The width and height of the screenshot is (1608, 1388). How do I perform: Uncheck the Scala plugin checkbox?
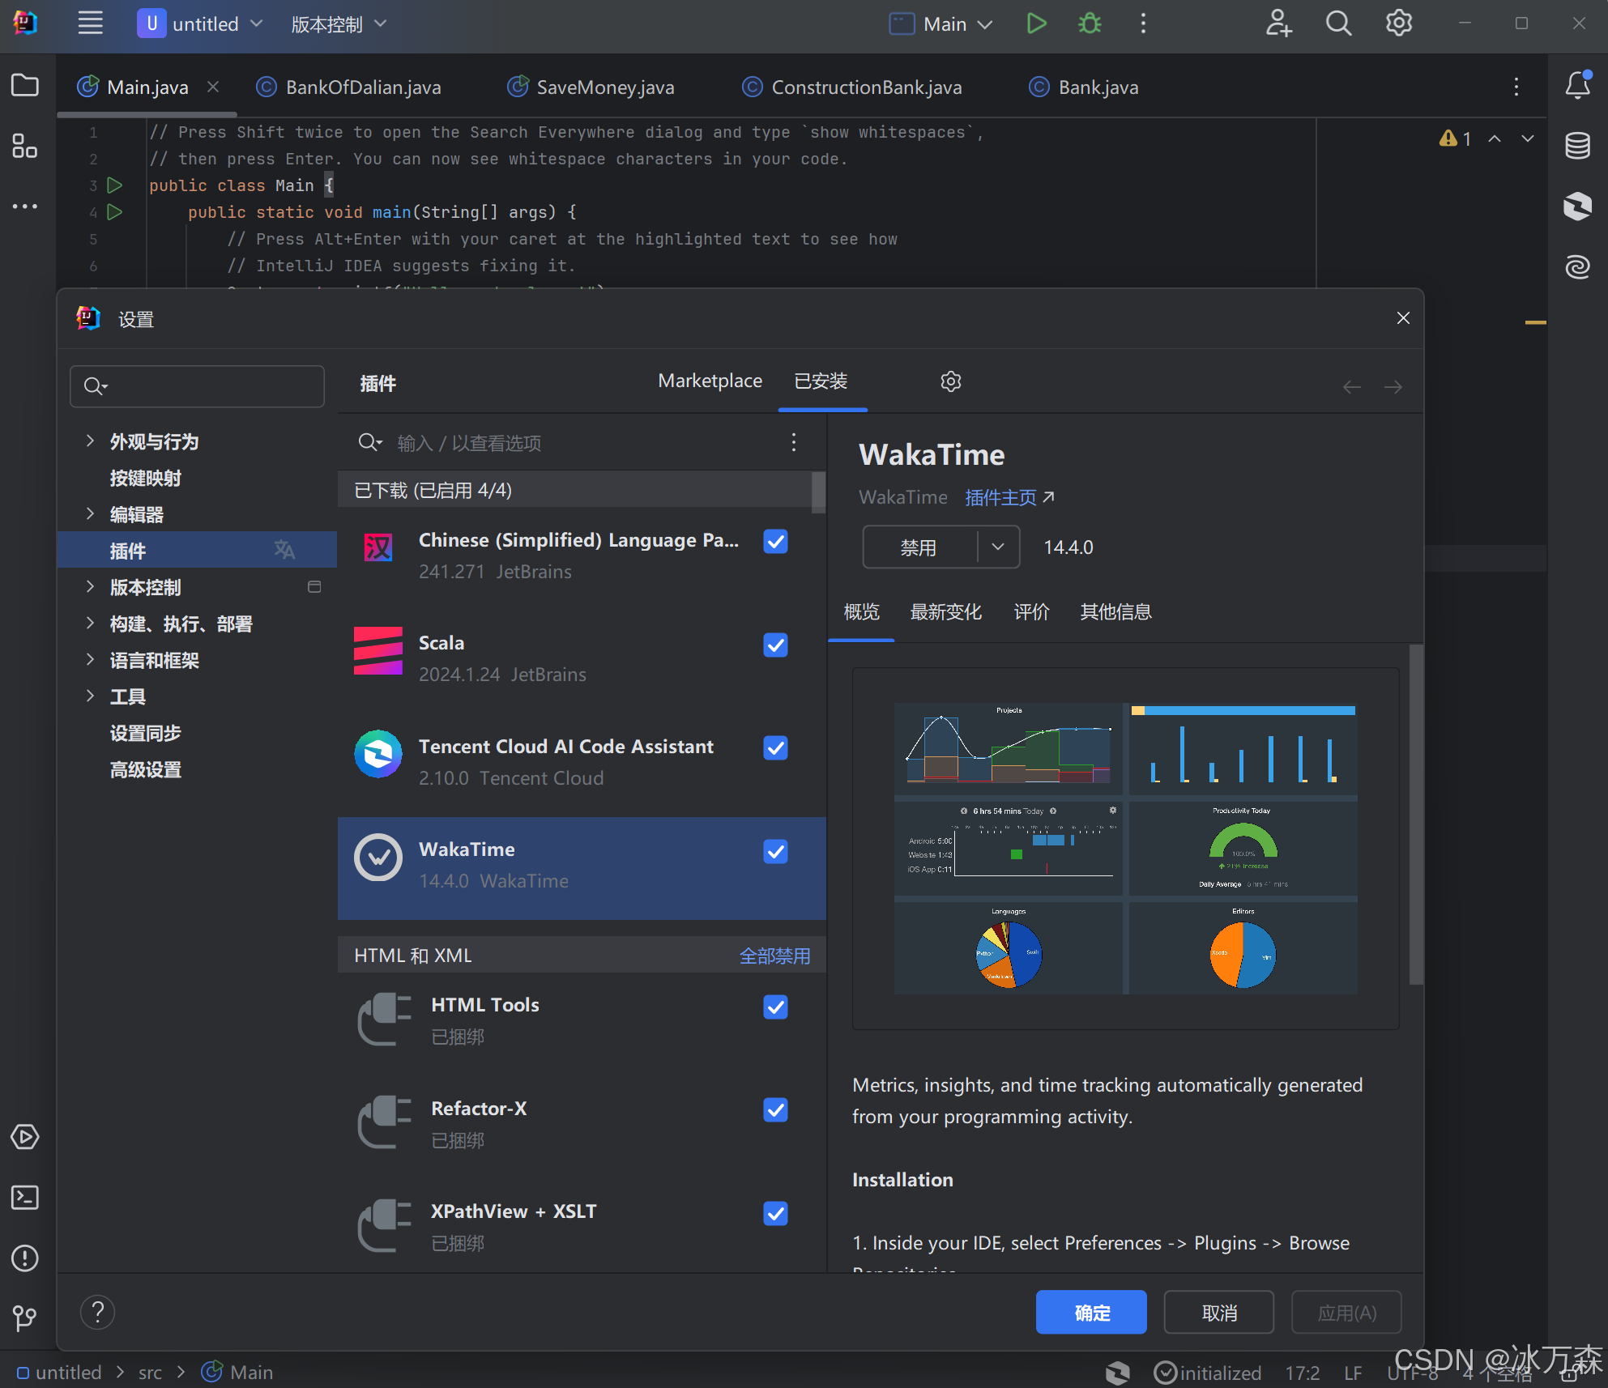(775, 645)
